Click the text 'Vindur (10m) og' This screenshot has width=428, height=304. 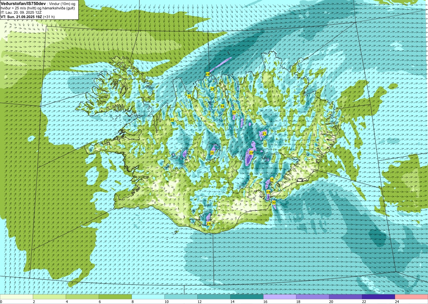pos(62,3)
